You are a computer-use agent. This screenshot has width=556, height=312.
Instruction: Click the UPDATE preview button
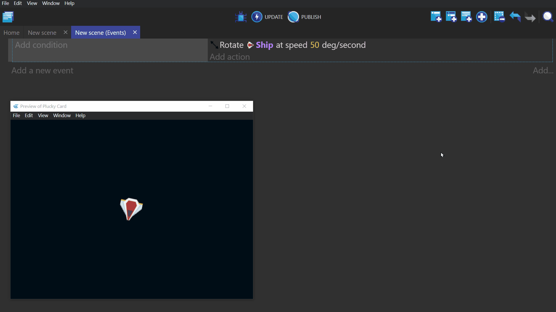267,17
